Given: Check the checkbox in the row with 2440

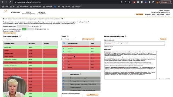Looking at the screenshot, I should click(64, 58).
